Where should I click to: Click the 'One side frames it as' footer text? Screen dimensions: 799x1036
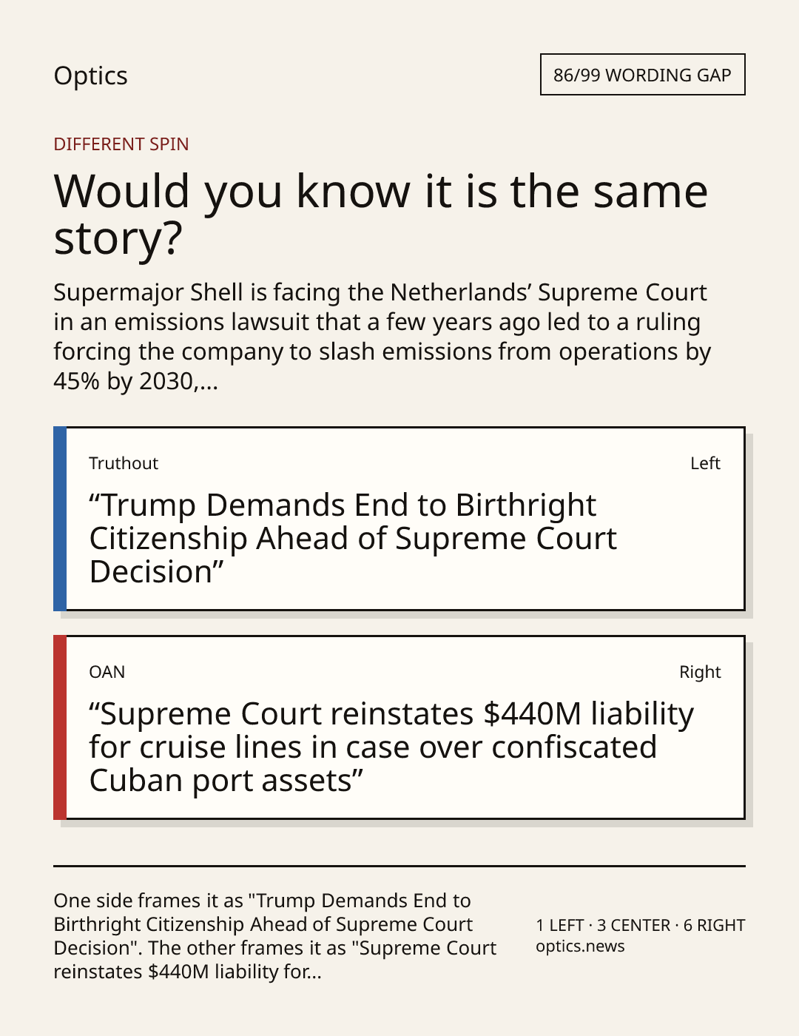275,936
